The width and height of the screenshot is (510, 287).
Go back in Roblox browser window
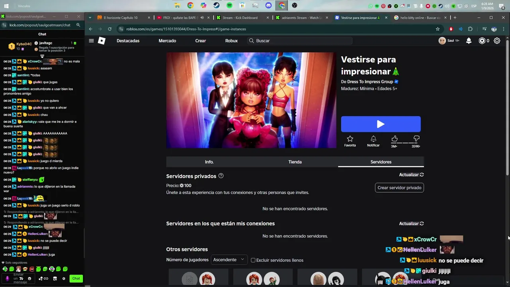point(90,29)
